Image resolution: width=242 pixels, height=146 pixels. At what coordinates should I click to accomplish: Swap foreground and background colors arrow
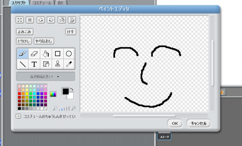(72, 89)
